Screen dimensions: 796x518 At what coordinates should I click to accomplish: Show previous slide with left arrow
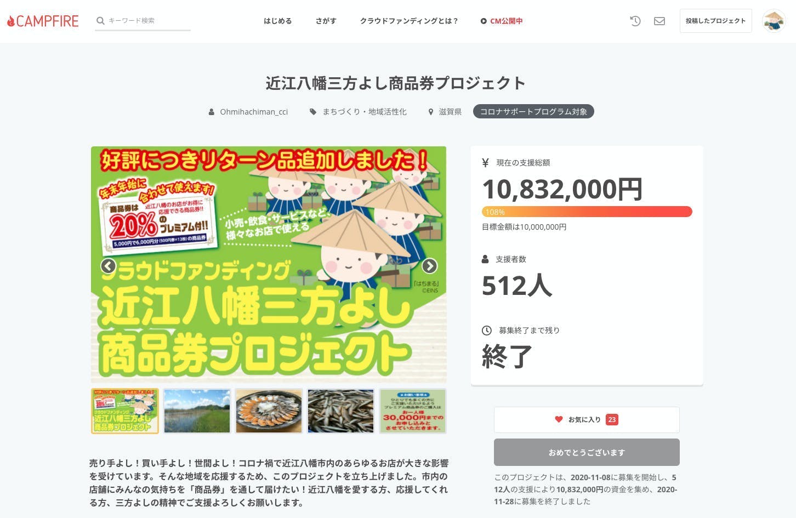click(109, 266)
